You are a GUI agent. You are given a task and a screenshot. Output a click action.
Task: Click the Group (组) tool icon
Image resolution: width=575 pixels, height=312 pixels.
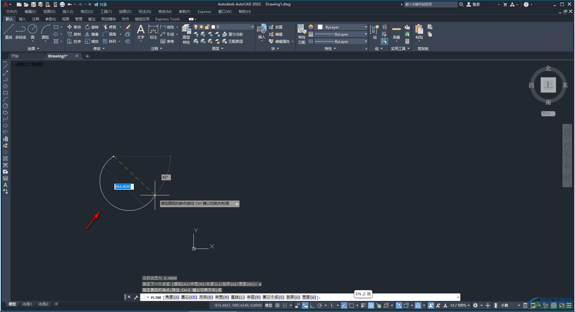coord(375,32)
